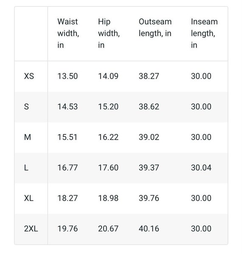
Task: Click the 18.98 hip width cell
Action: 108,198
